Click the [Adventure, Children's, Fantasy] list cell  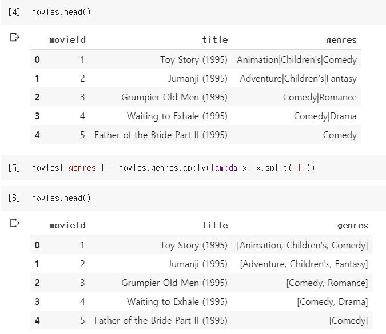click(304, 264)
